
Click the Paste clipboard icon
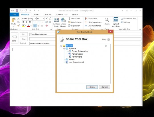(14, 20)
